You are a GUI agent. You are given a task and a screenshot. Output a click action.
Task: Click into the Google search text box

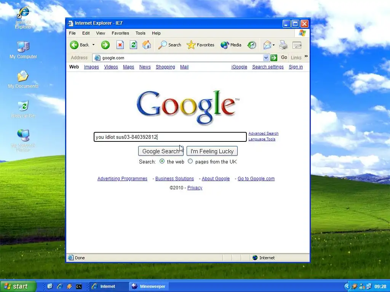170,137
